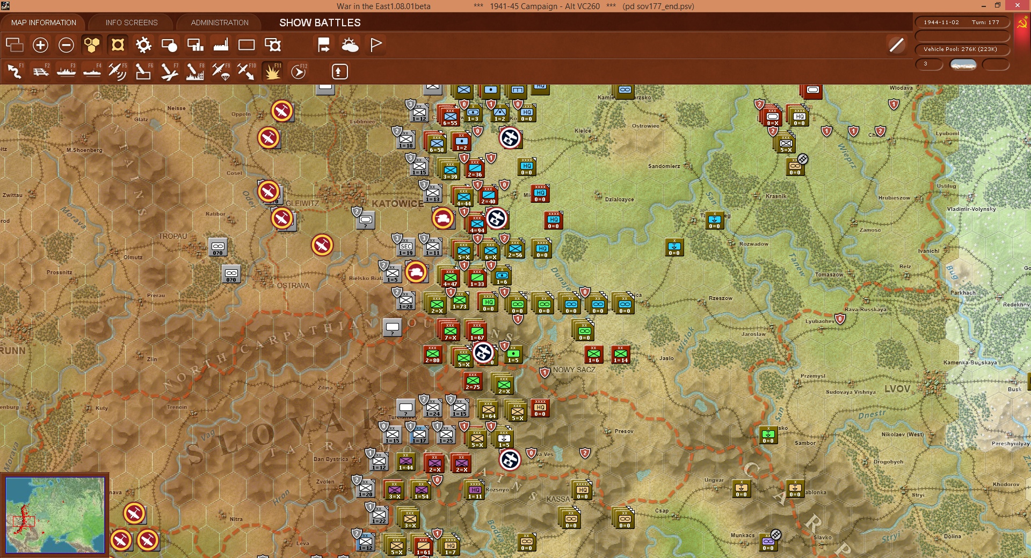
Task: Show the weather with the sun-cloud icon
Action: click(350, 45)
